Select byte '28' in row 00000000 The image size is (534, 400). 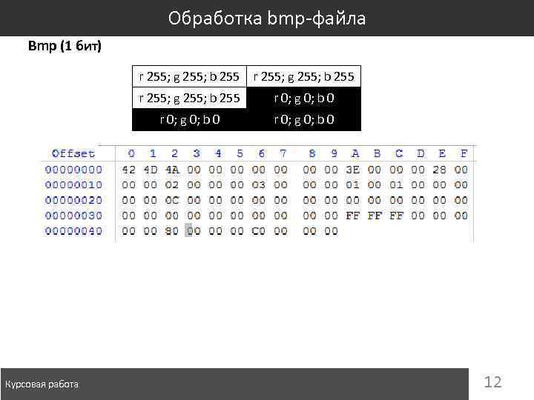(x=439, y=170)
